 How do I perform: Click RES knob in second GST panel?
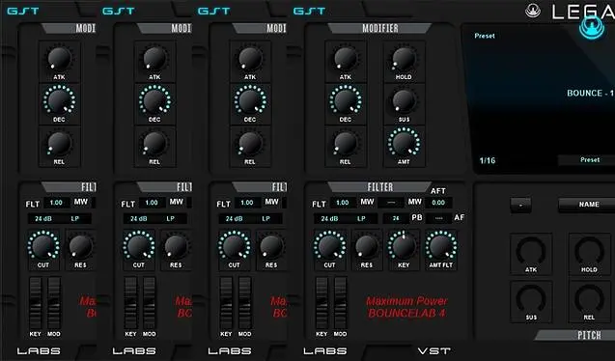176,246
